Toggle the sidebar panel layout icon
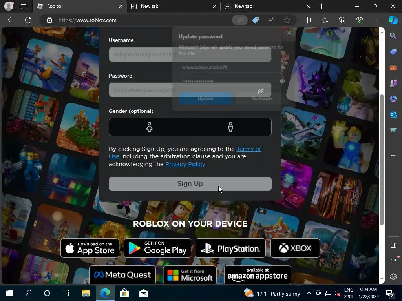 393,245
